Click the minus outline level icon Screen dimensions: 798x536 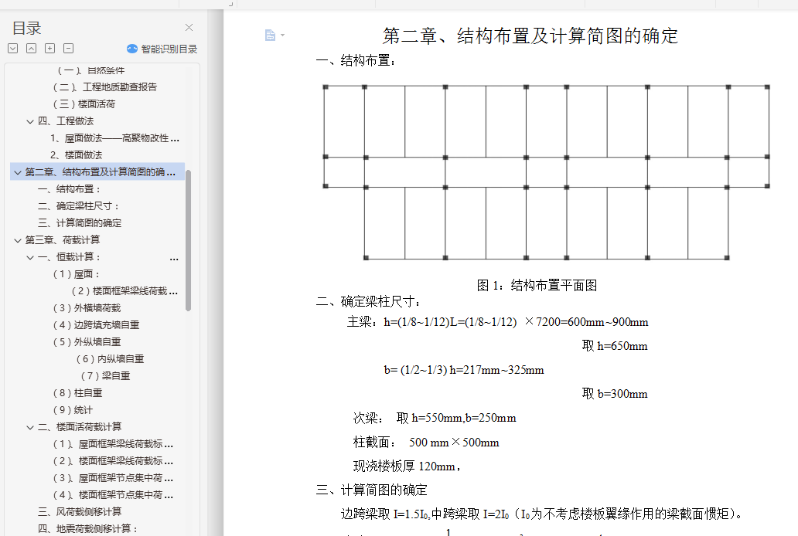pyautogui.click(x=68, y=49)
